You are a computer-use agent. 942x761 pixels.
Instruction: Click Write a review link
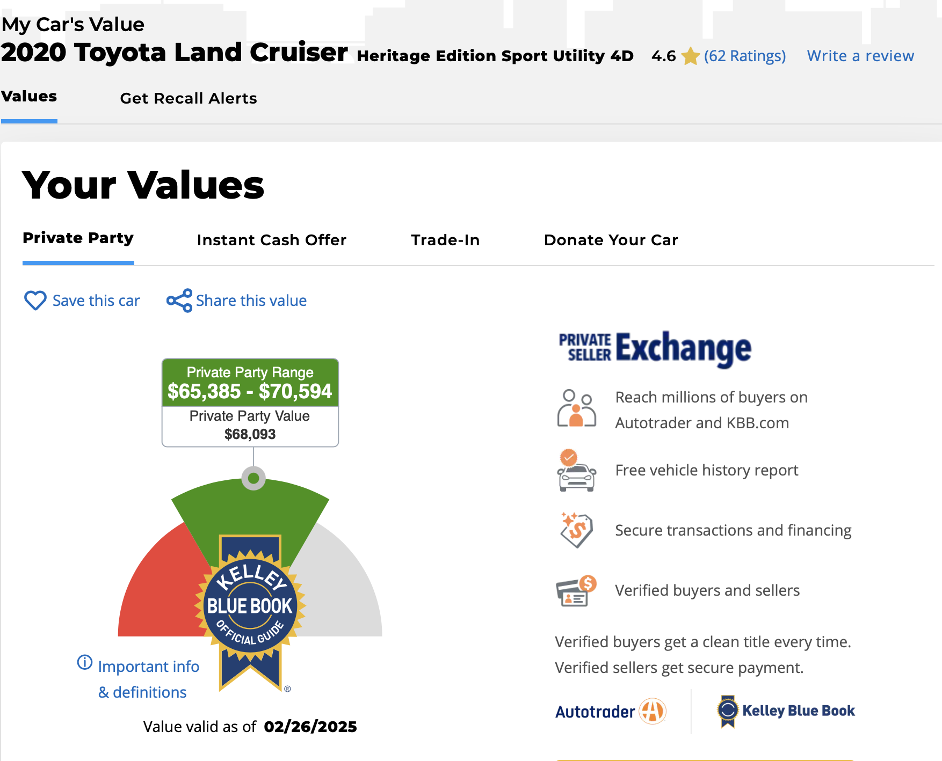[x=860, y=56]
